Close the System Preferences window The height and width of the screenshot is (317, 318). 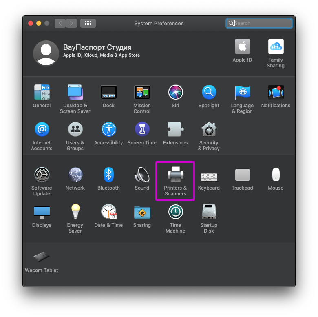[31, 23]
